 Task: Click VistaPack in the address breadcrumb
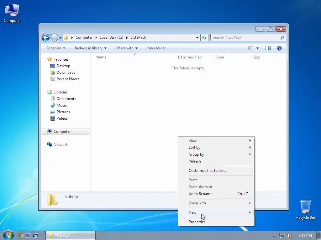[x=138, y=37]
